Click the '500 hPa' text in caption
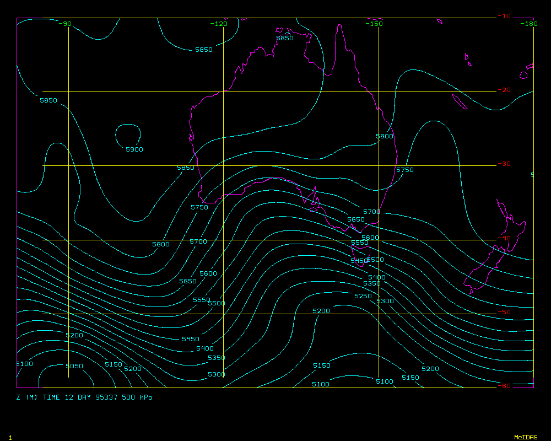Screen dimensions: 551x441 pos(137,397)
